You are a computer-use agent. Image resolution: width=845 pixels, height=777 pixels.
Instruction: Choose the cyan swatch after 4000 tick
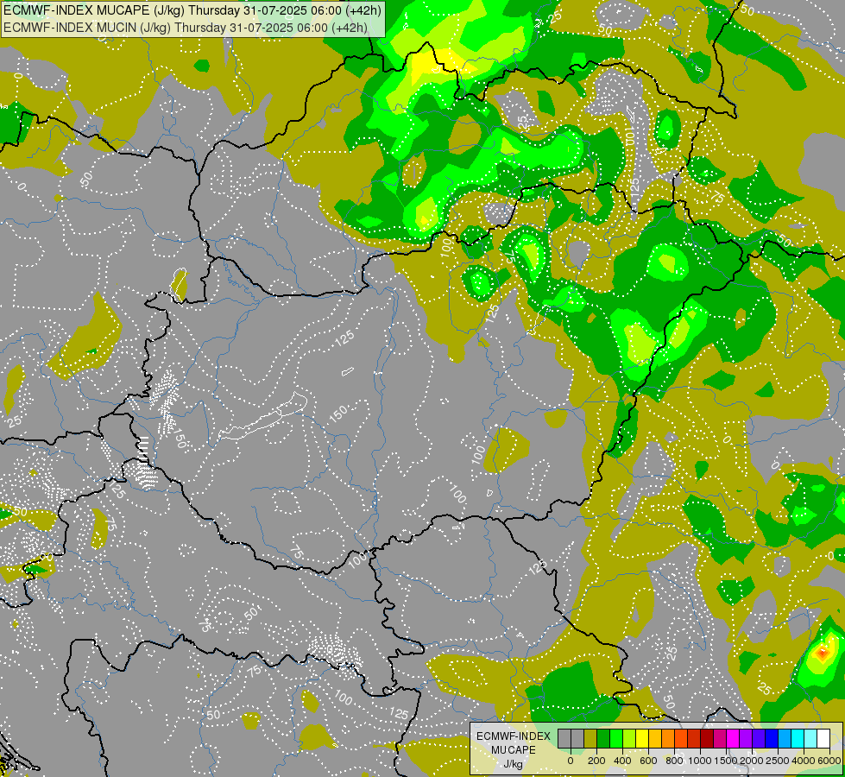tap(798, 738)
